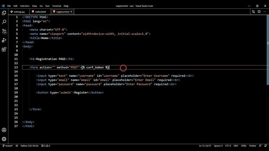Click line number 13 in the gutter
The height and width of the screenshot is (151, 269).
point(16,67)
